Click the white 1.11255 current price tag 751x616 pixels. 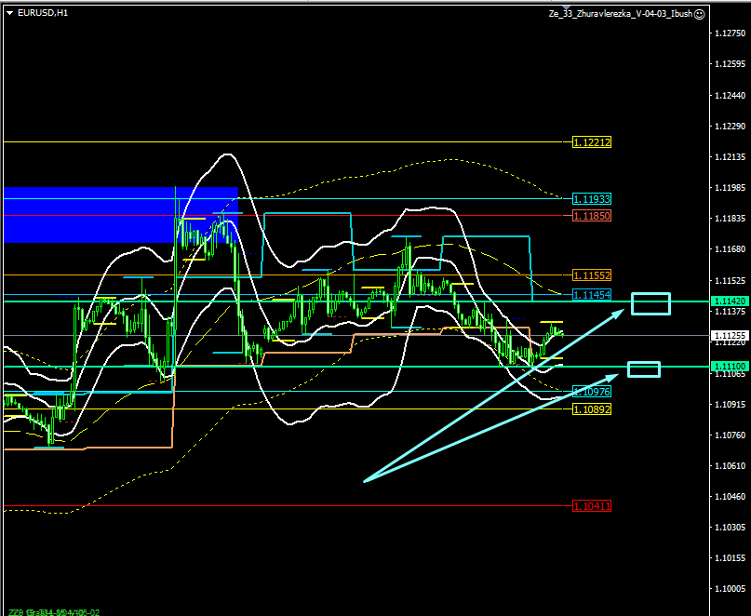click(x=730, y=335)
